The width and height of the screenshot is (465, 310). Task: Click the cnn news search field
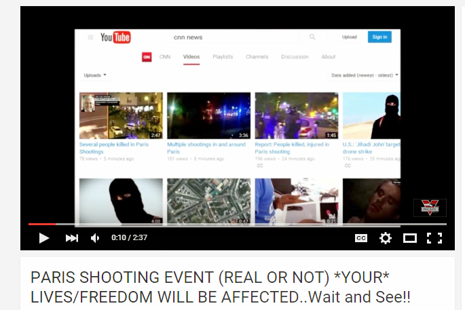[231, 37]
